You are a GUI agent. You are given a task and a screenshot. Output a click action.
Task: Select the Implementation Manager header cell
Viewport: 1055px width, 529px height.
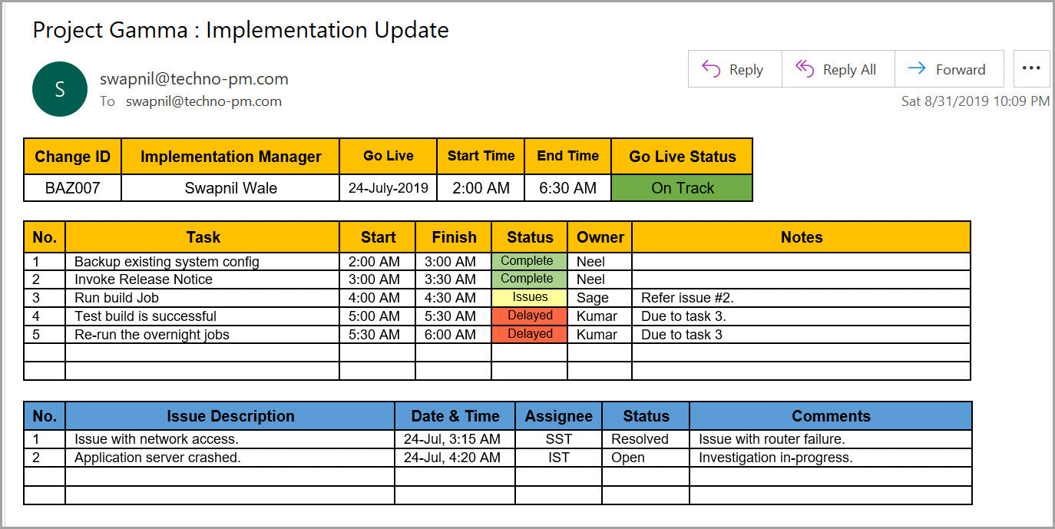coord(230,156)
